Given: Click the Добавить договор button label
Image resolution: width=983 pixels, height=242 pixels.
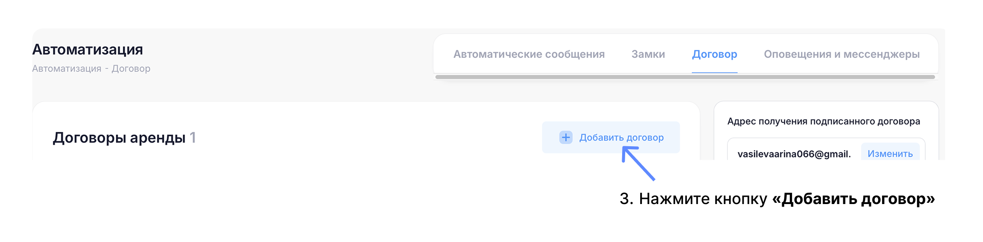Looking at the screenshot, I should point(621,138).
